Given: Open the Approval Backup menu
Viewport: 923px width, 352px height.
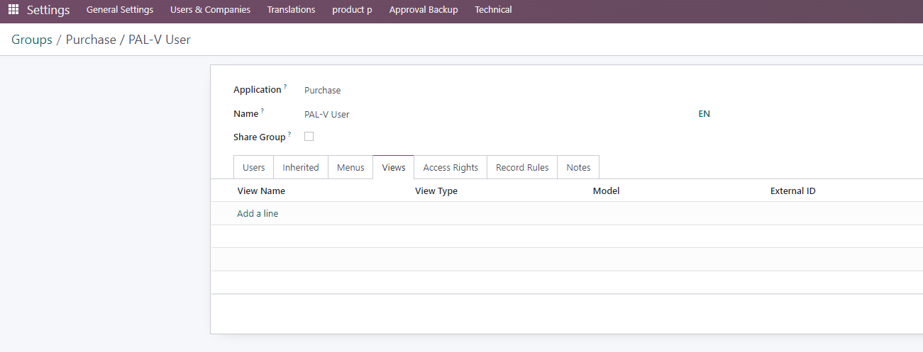Looking at the screenshot, I should click(x=424, y=10).
